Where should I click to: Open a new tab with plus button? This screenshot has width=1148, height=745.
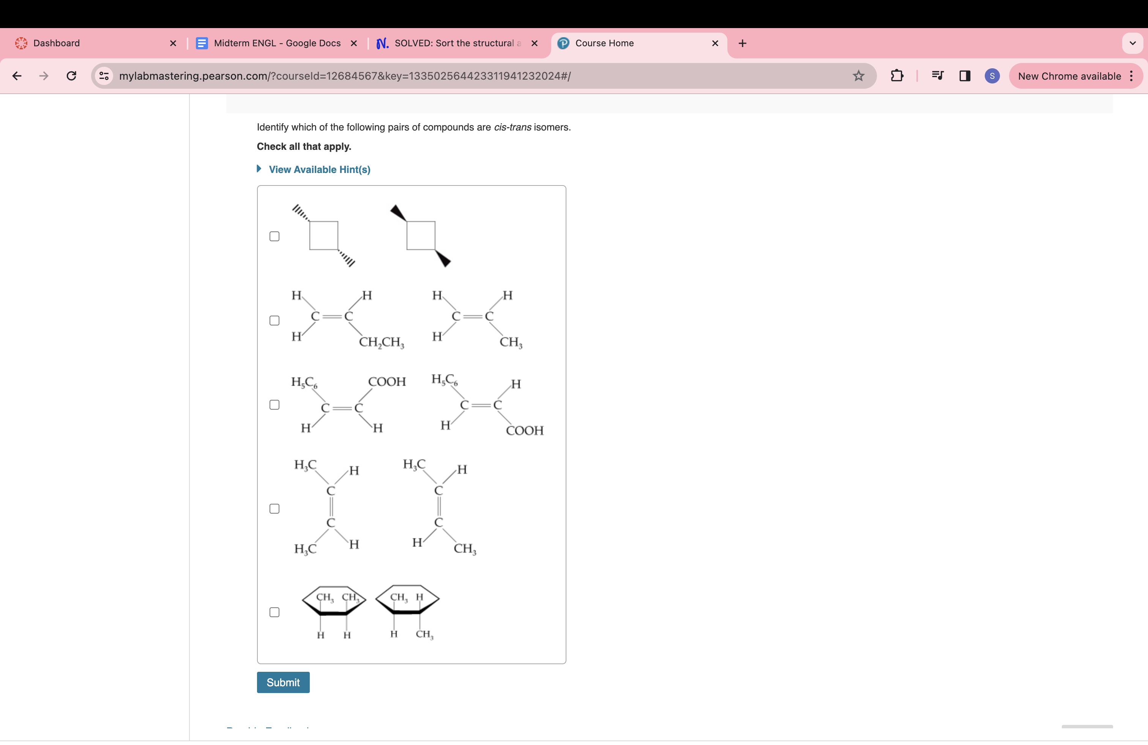pyautogui.click(x=742, y=43)
